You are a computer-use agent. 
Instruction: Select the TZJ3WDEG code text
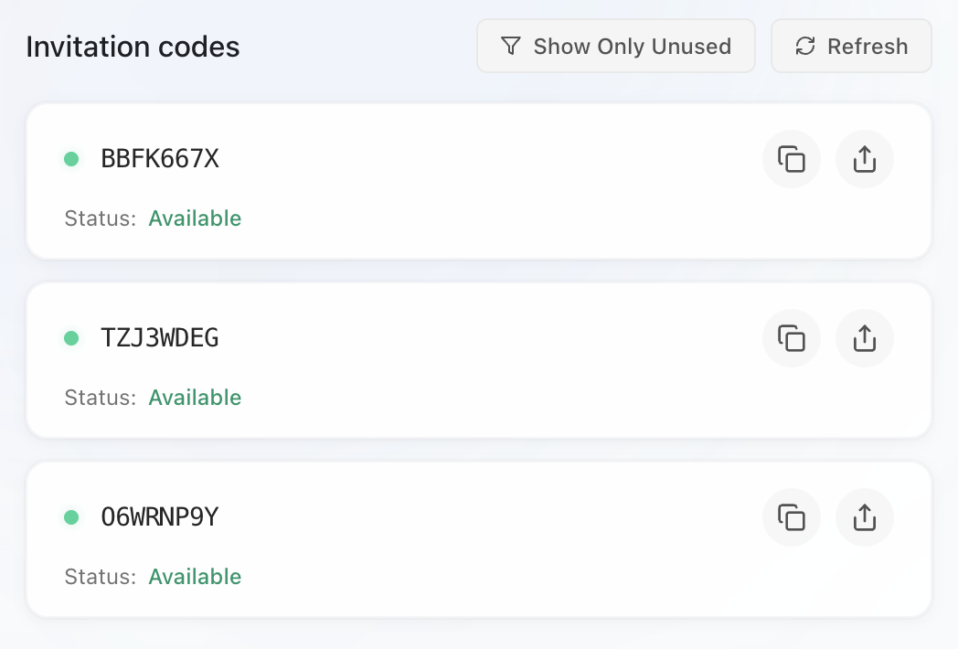tap(160, 338)
